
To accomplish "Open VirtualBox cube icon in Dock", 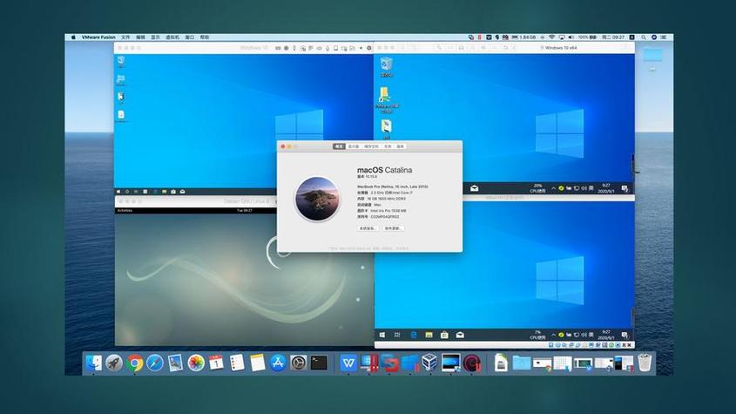I will pos(429,363).
